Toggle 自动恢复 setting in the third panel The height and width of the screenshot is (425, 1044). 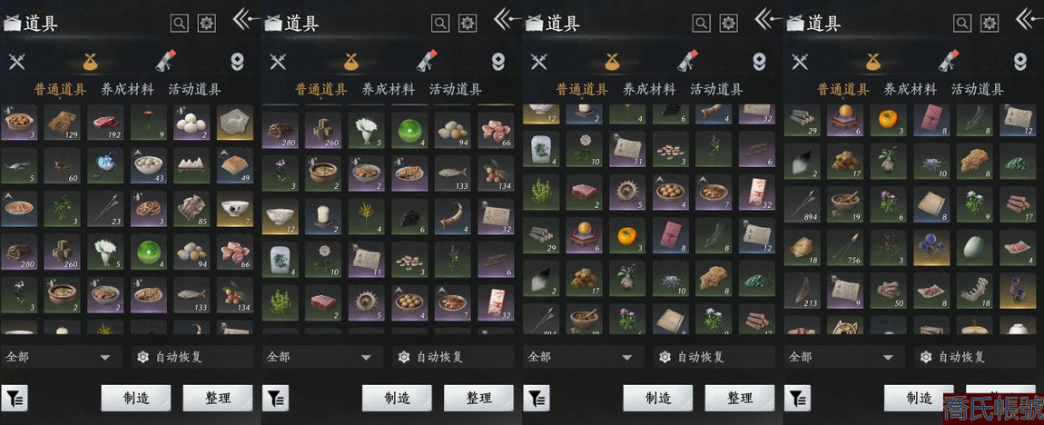(714, 357)
